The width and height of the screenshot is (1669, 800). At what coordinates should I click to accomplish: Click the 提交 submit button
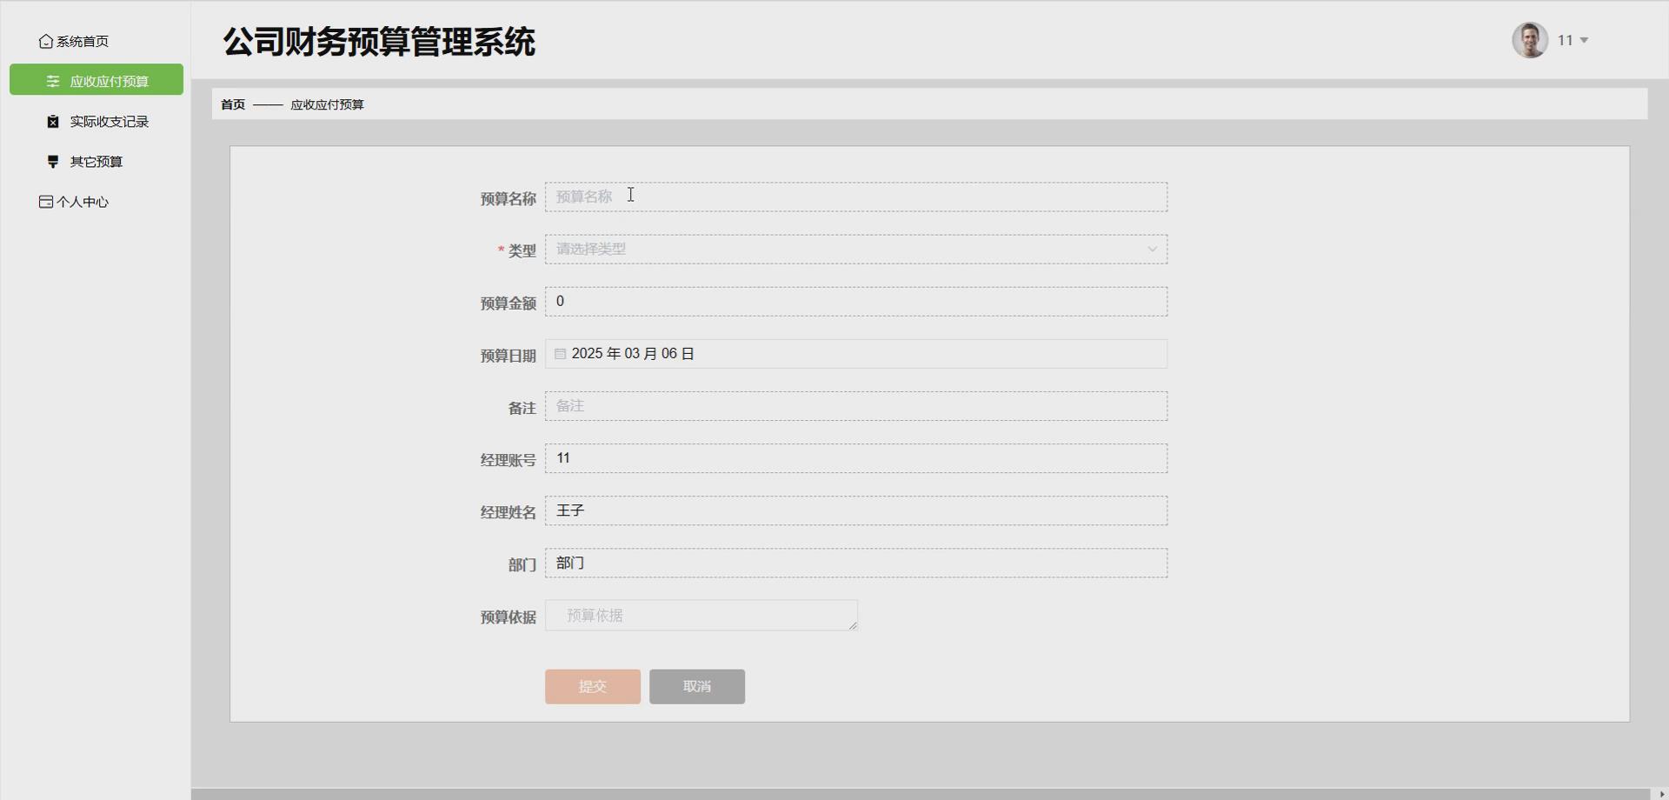[592, 686]
